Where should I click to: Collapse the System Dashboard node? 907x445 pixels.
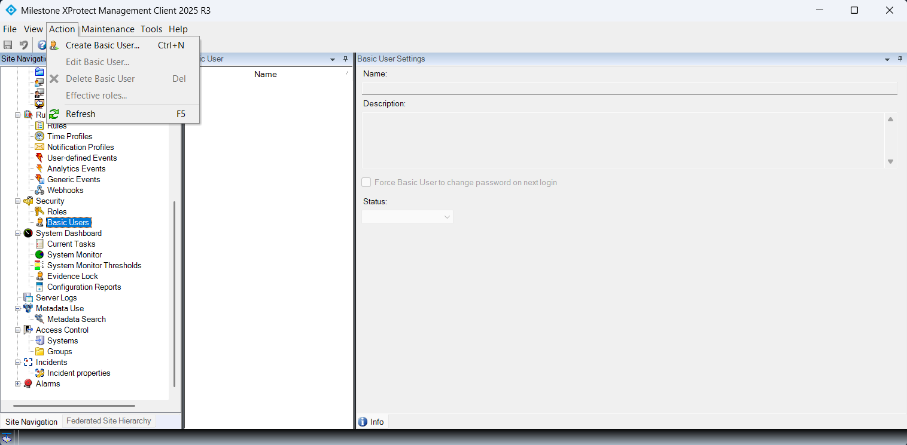click(18, 234)
